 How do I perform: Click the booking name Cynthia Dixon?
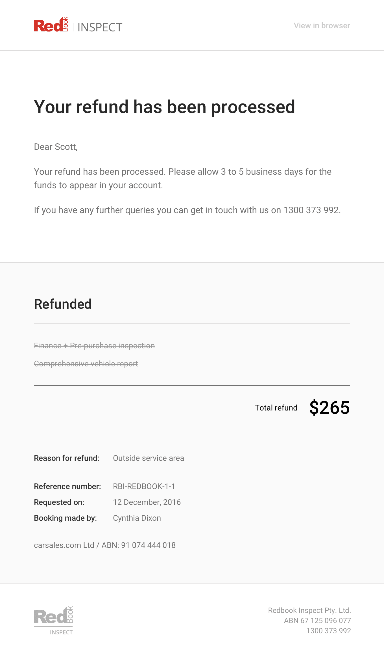pos(137,518)
